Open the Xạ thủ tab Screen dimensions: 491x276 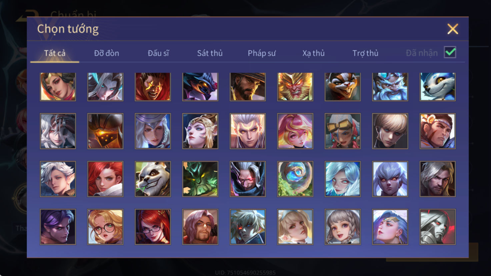313,53
